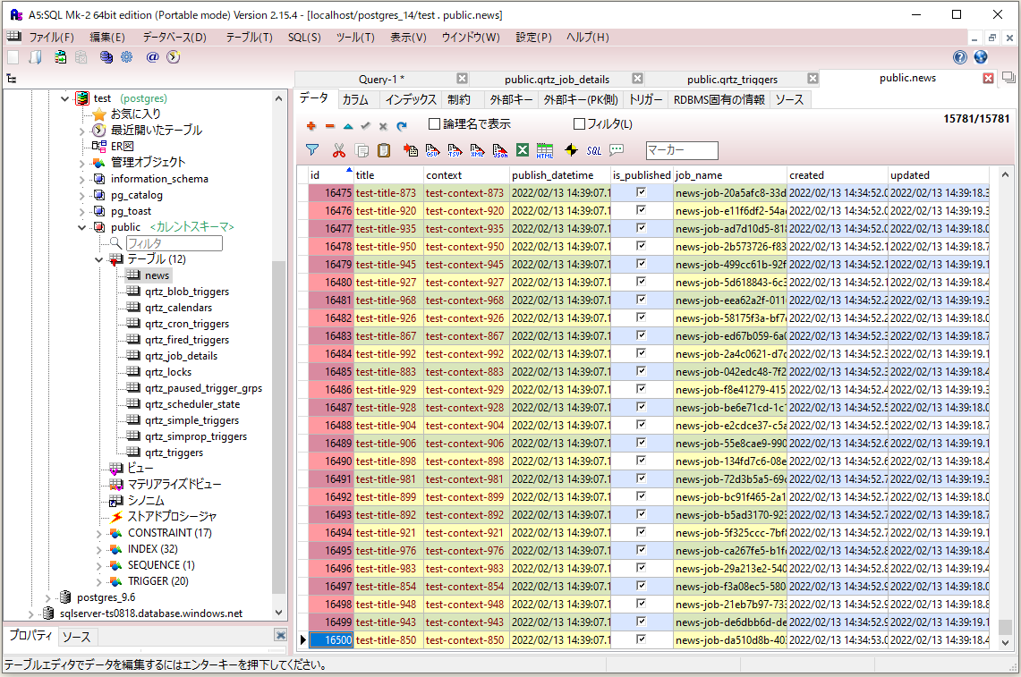1021x677 pixels.
Task: Switch to the カラム tab
Action: tap(356, 99)
